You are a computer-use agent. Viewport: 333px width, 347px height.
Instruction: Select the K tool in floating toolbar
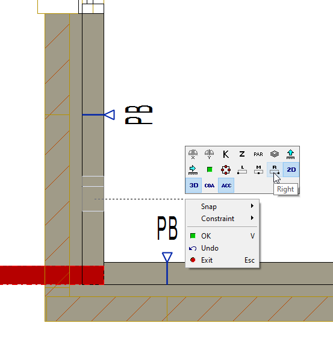[226, 154]
